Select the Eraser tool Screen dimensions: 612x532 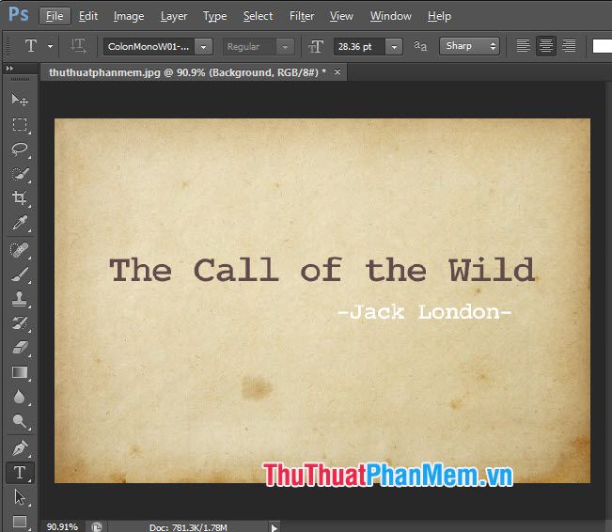click(x=20, y=348)
